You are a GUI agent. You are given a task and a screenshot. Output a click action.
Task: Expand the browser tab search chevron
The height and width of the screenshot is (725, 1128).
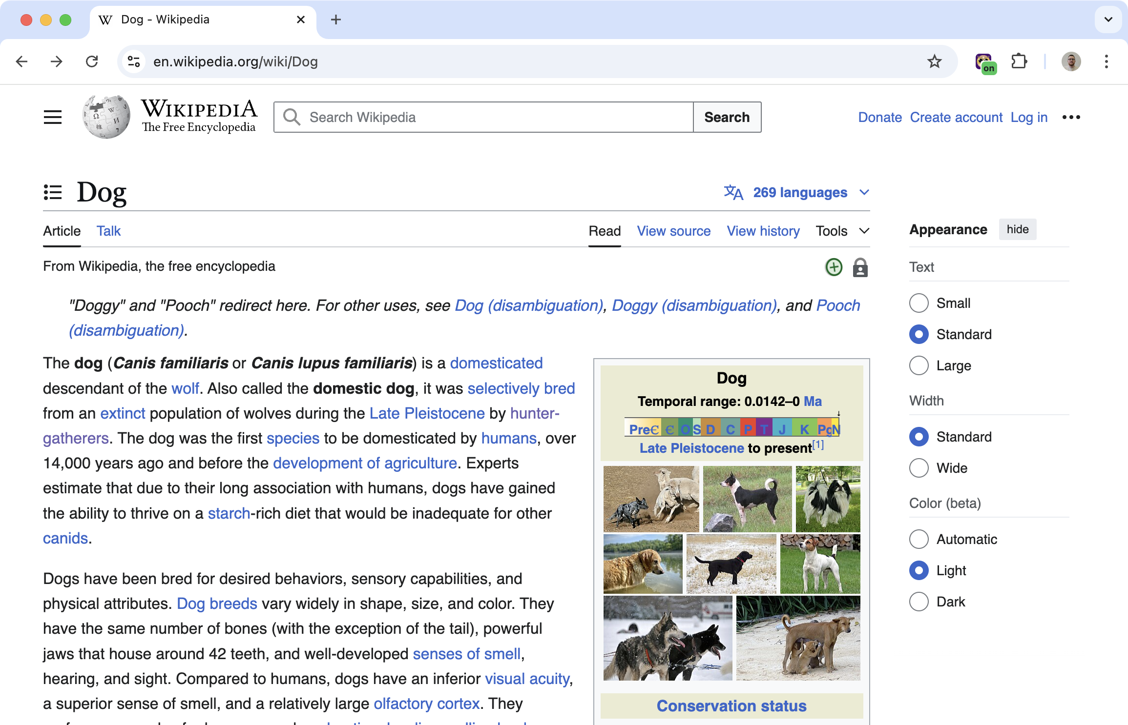tap(1108, 20)
